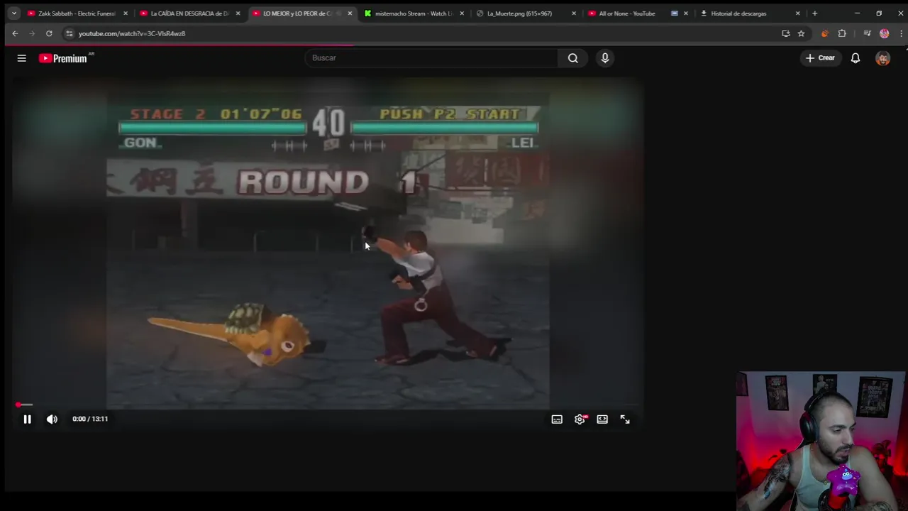
Task: Click the video progress bar
Action: tap(326, 405)
